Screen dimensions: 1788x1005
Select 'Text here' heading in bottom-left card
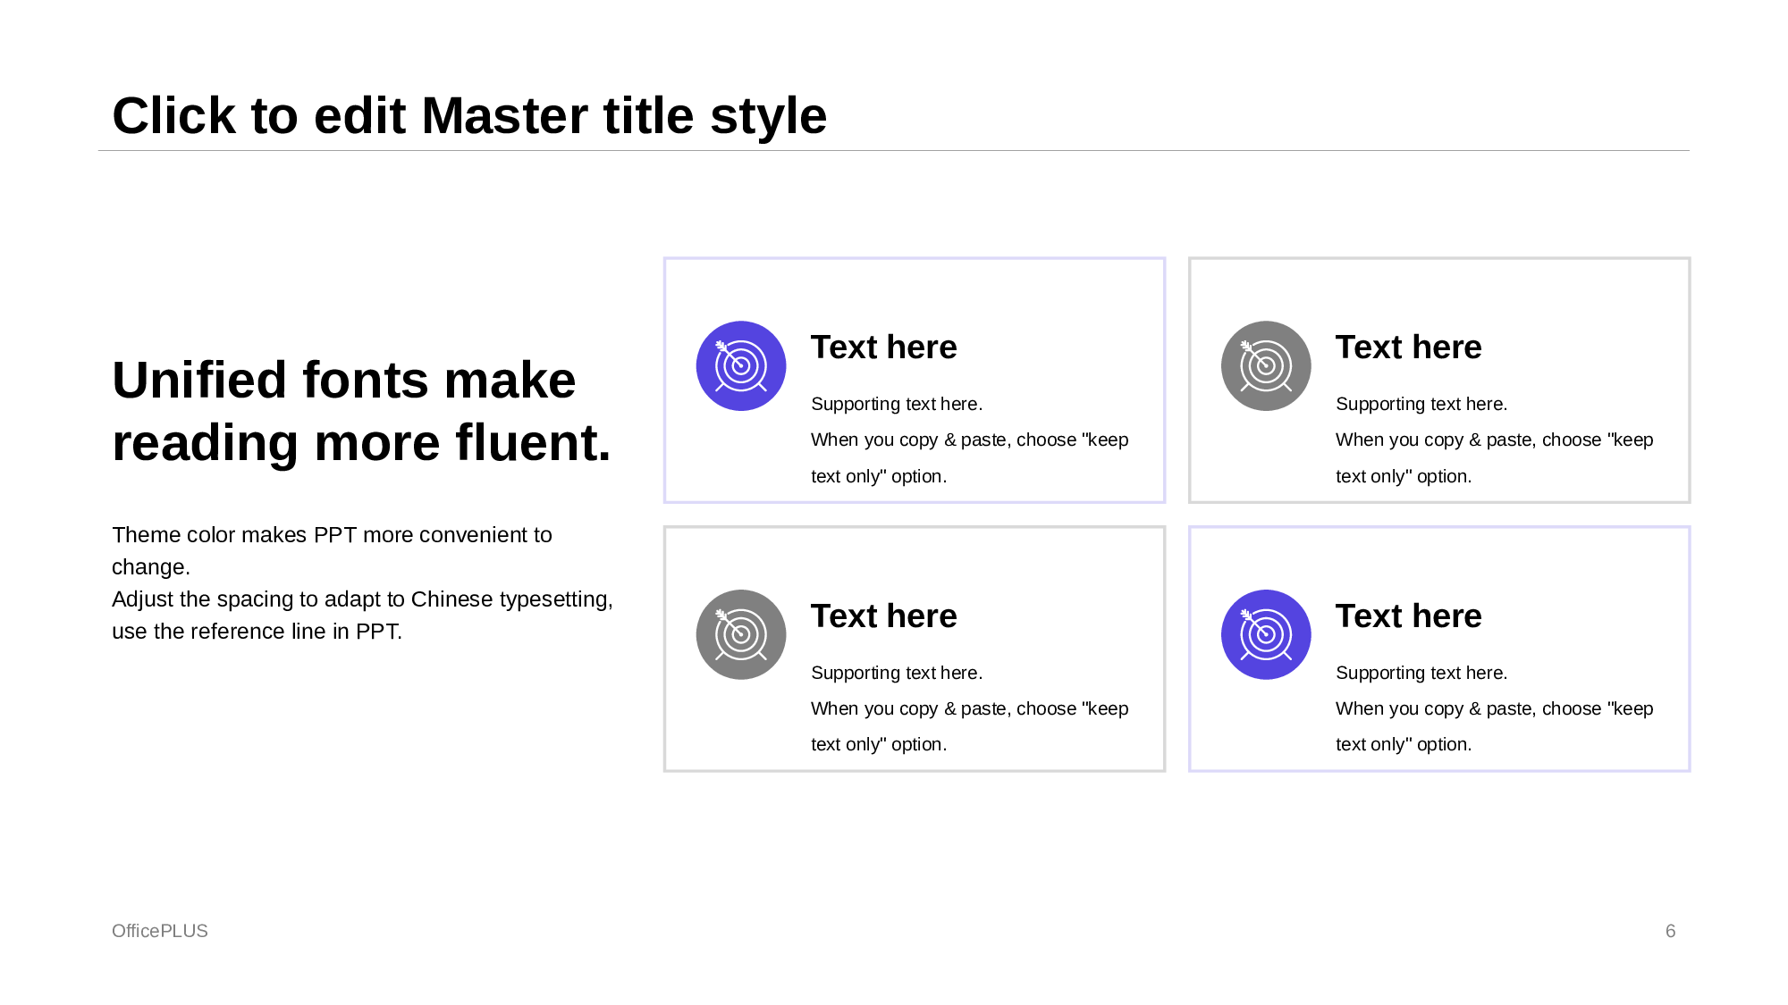pos(883,616)
